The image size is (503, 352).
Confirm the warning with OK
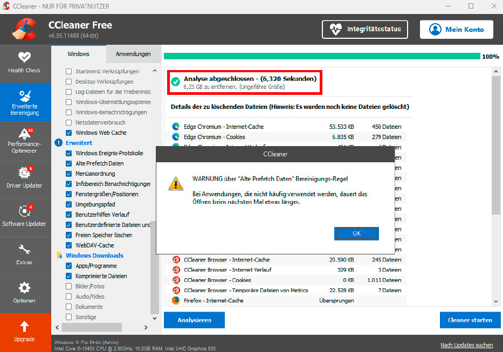[356, 233]
